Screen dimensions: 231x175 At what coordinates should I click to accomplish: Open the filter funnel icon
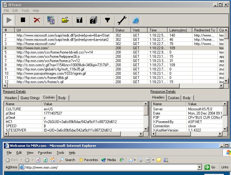(107, 20)
